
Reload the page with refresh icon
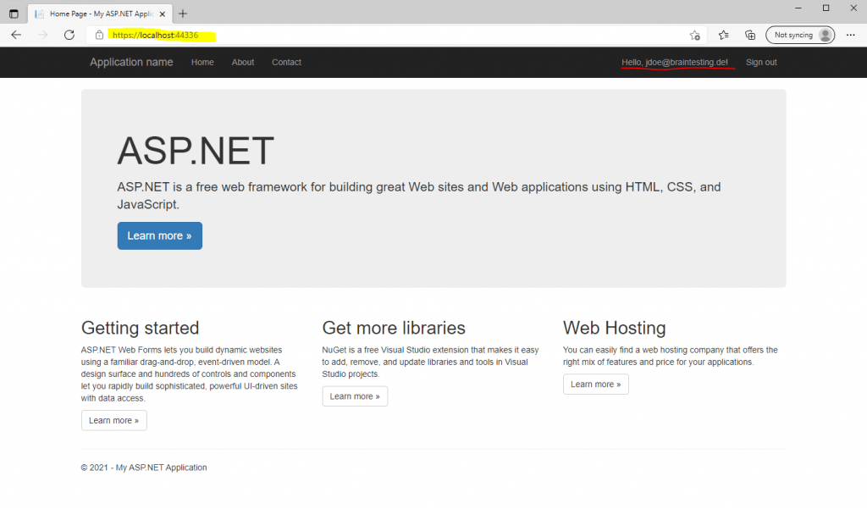pos(69,35)
